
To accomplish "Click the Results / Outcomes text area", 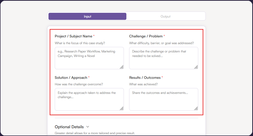I will click(x=164, y=99).
